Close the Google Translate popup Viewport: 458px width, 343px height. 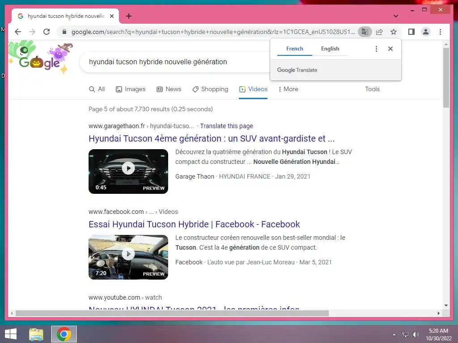pos(390,49)
